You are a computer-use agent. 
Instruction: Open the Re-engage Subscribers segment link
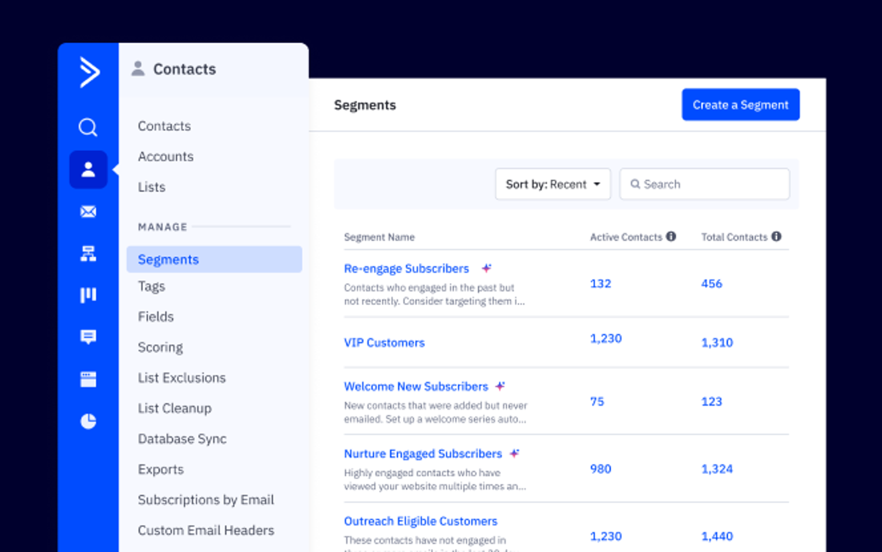(x=406, y=269)
